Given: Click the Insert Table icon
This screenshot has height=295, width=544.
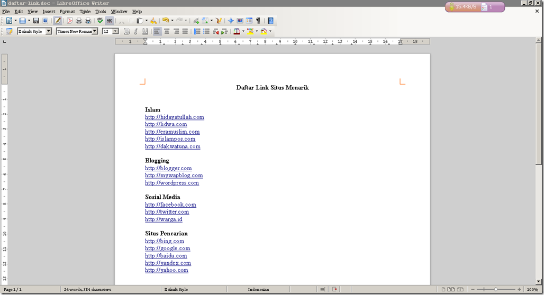Looking at the screenshot, I should (x=205, y=21).
